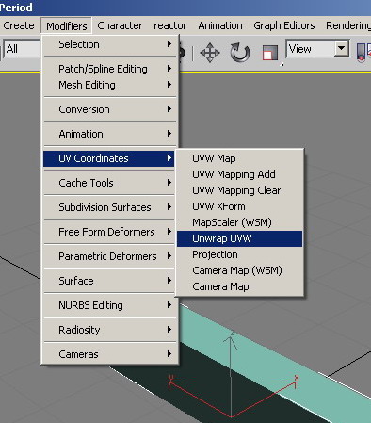The height and width of the screenshot is (423, 371).
Task: Expand the Mesh Editing submenu
Action: pyautogui.click(x=109, y=85)
